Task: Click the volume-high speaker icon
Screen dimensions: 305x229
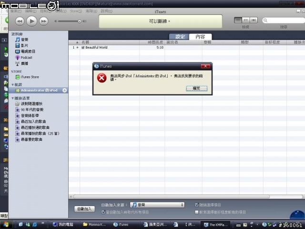Action: point(84,21)
